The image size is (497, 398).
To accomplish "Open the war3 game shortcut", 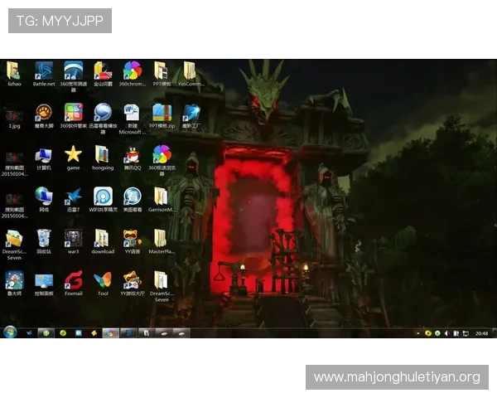I will click(74, 239).
